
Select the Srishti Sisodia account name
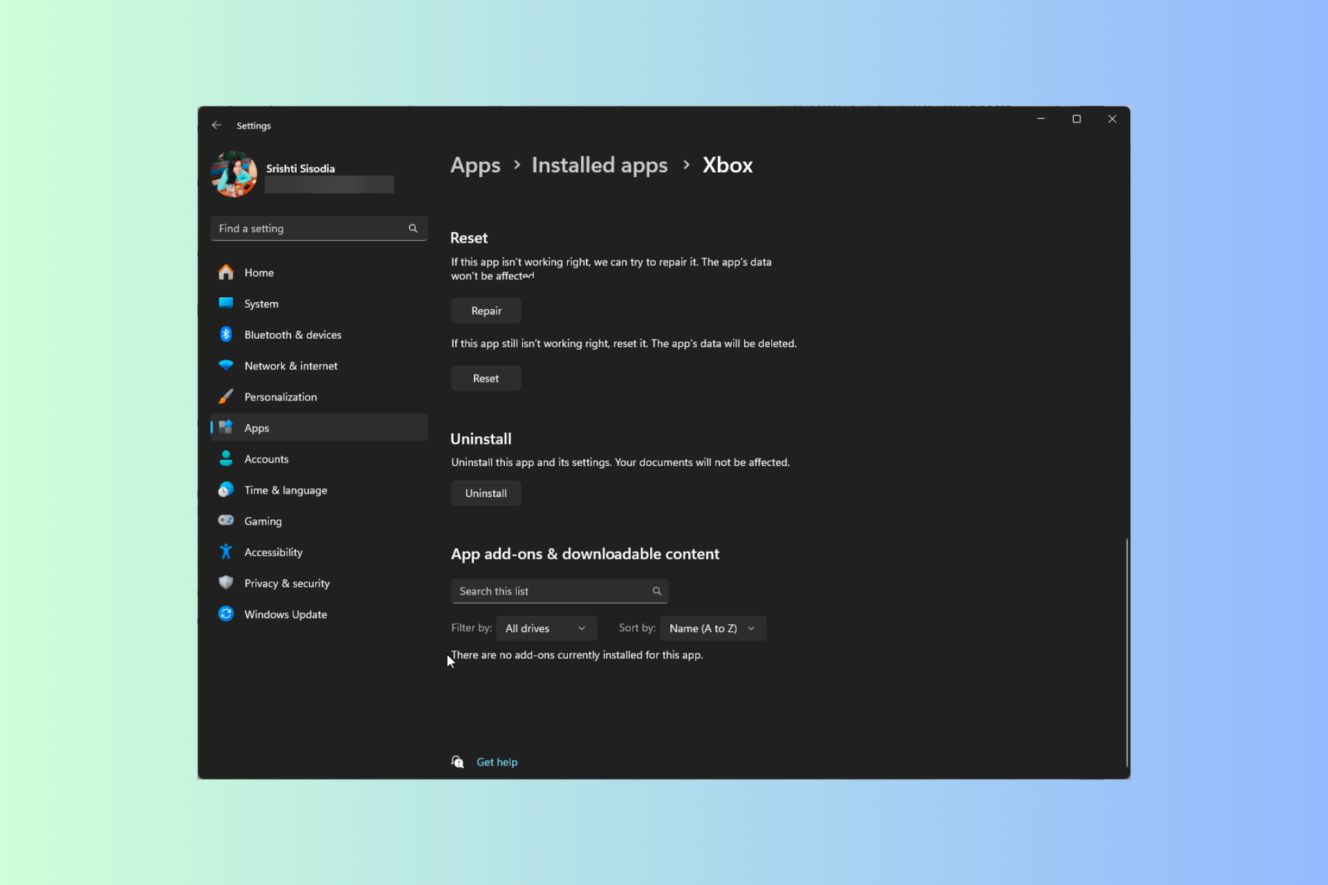click(x=300, y=169)
